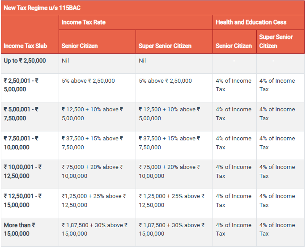Image resolution: width=306 pixels, height=249 pixels.
Task: Click the ₹ 10,00,001 - ₹ 12,50,000 slab cell
Action: 23,172
